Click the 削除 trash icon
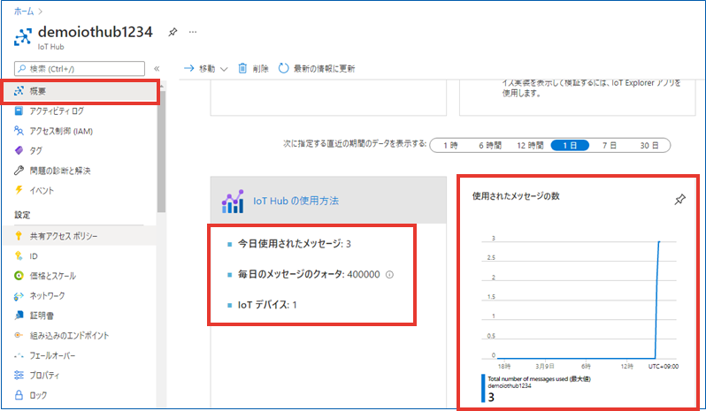This screenshot has width=706, height=411. [x=242, y=68]
